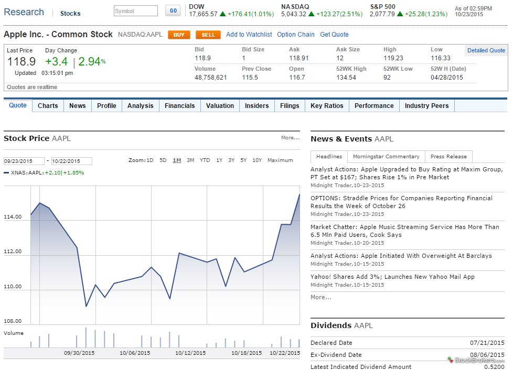This screenshot has height=370, width=513.
Task: Click the NASDAQ:AAPL ticker label
Action: point(140,34)
